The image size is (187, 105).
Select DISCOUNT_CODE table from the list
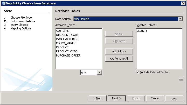pos(67,35)
